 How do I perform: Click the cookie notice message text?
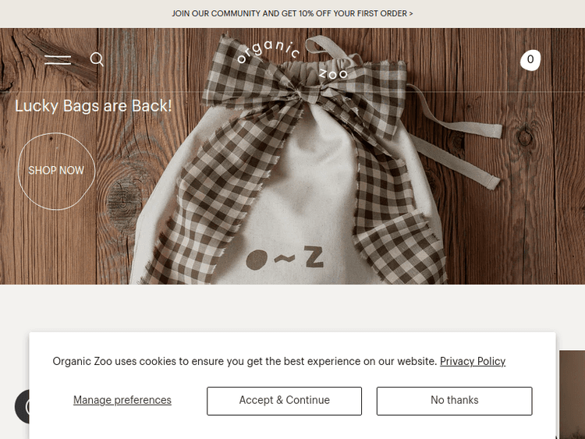coord(245,361)
